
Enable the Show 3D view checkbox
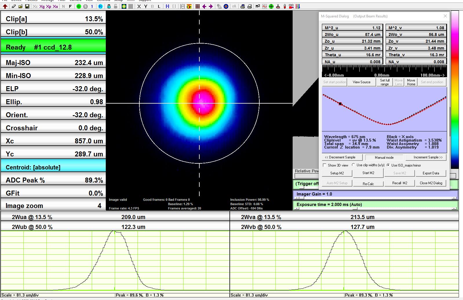point(325,165)
